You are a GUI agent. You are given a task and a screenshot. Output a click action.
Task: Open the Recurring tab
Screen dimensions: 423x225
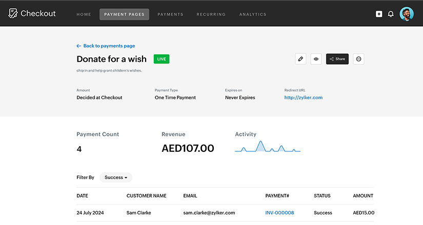[x=211, y=14]
